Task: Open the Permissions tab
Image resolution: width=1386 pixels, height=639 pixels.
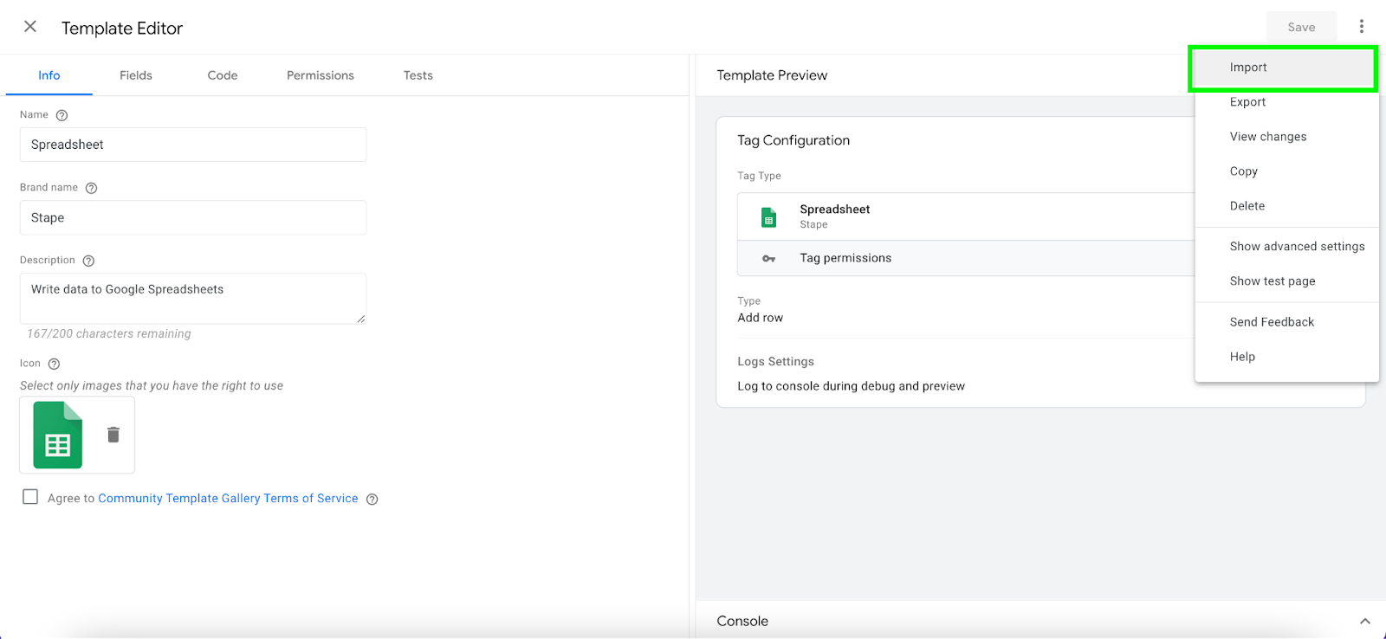Action: click(320, 75)
